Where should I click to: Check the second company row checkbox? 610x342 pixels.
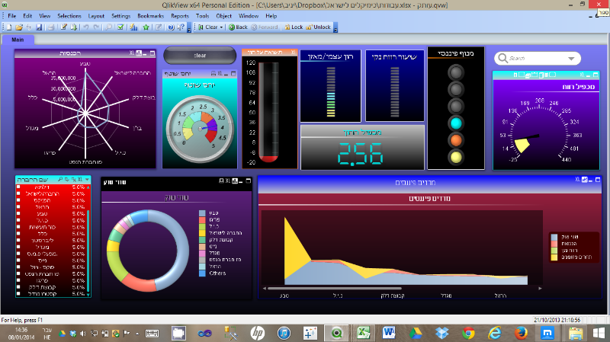click(18, 194)
